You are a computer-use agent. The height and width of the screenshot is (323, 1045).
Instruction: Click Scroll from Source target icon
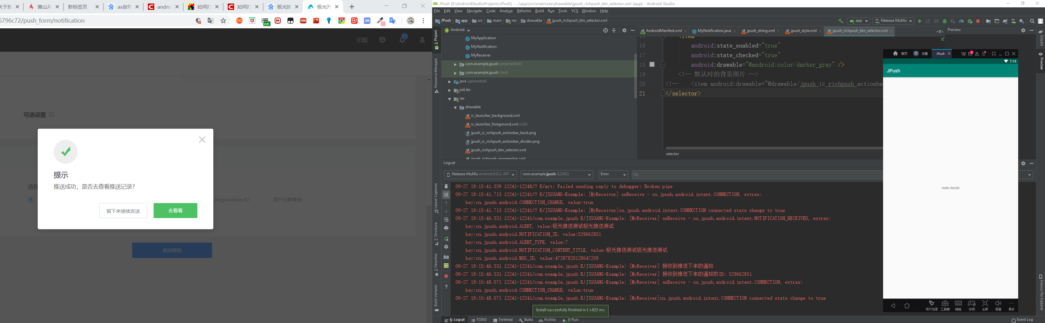coord(605,30)
